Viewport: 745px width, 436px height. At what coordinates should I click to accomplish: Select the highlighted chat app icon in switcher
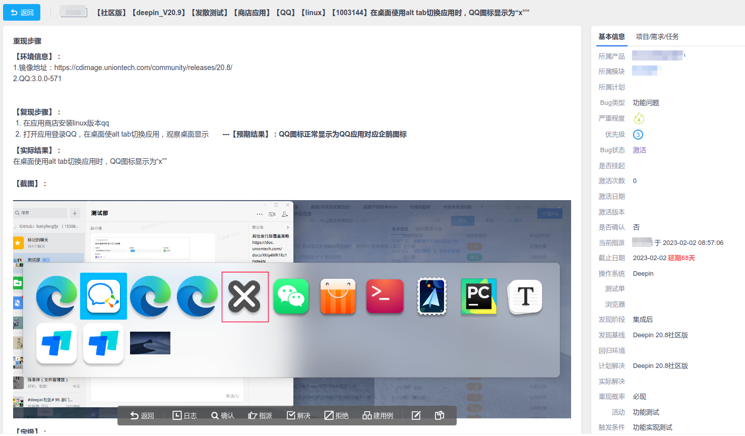(103, 296)
